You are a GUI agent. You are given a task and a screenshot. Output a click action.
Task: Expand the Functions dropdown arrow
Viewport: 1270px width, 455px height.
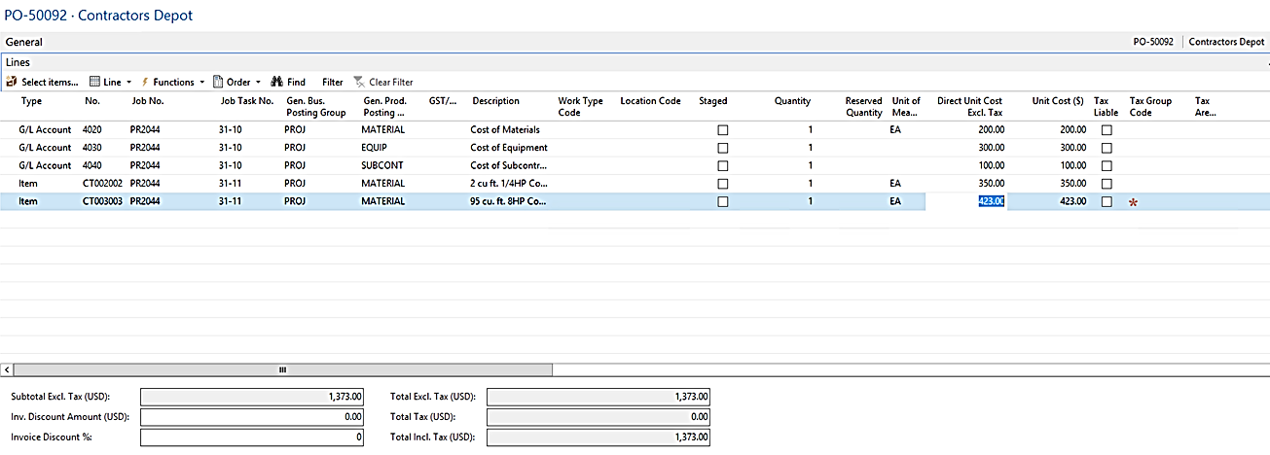tap(202, 83)
